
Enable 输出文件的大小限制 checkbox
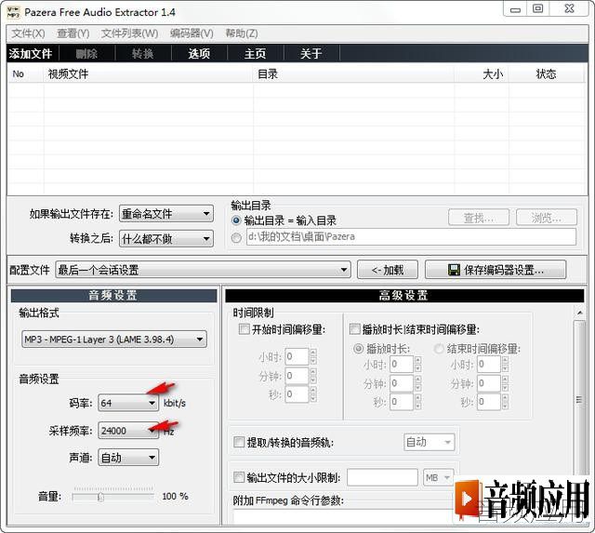click(239, 477)
